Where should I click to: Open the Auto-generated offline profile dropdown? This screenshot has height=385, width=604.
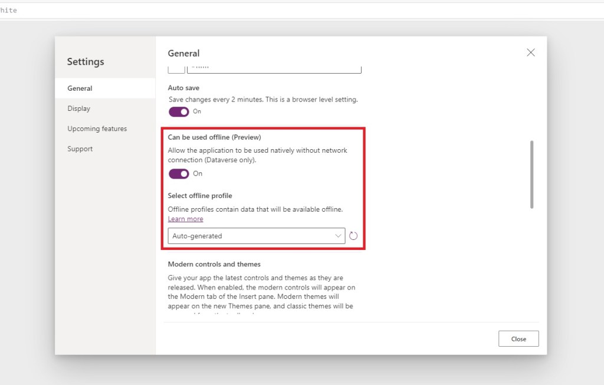coord(256,236)
